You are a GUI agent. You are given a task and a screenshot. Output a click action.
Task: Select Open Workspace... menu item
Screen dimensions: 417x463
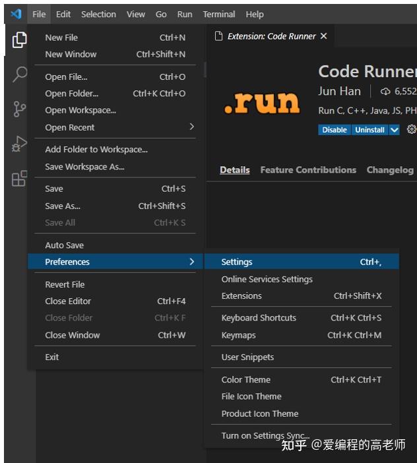[x=115, y=110]
